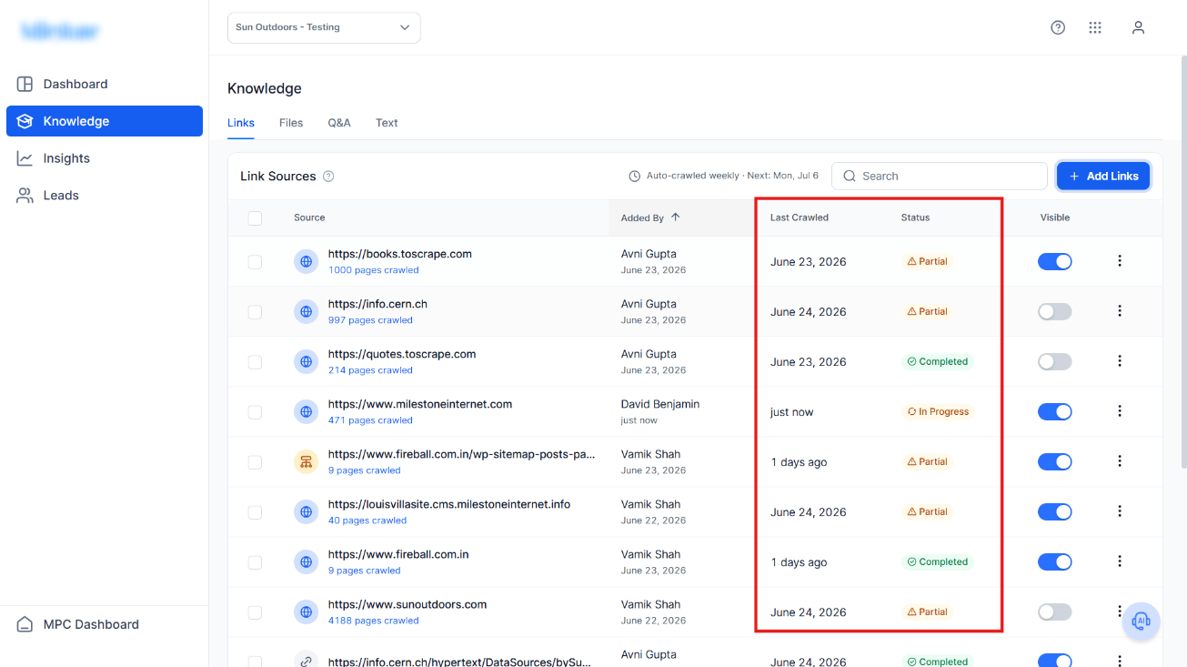Tick the select-all checkbox in table header
The height and width of the screenshot is (667, 1187).
(255, 218)
